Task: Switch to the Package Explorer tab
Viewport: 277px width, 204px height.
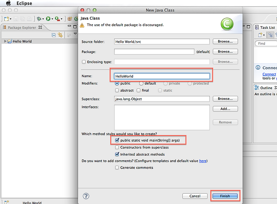Action: click(x=22, y=28)
